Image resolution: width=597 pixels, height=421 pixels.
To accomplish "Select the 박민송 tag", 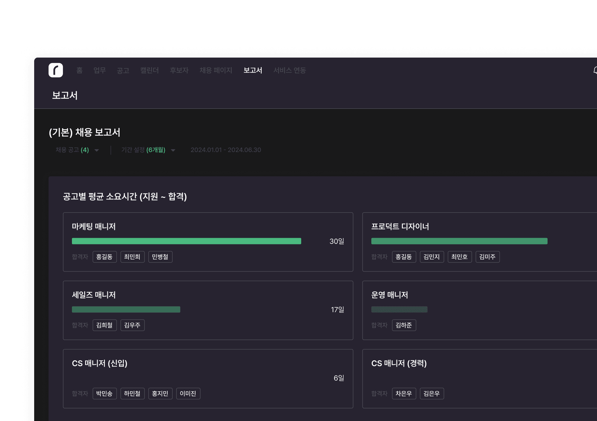I will pos(105,393).
